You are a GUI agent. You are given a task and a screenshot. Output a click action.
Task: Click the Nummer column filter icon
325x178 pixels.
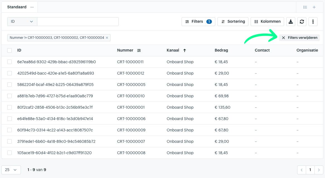point(139,50)
